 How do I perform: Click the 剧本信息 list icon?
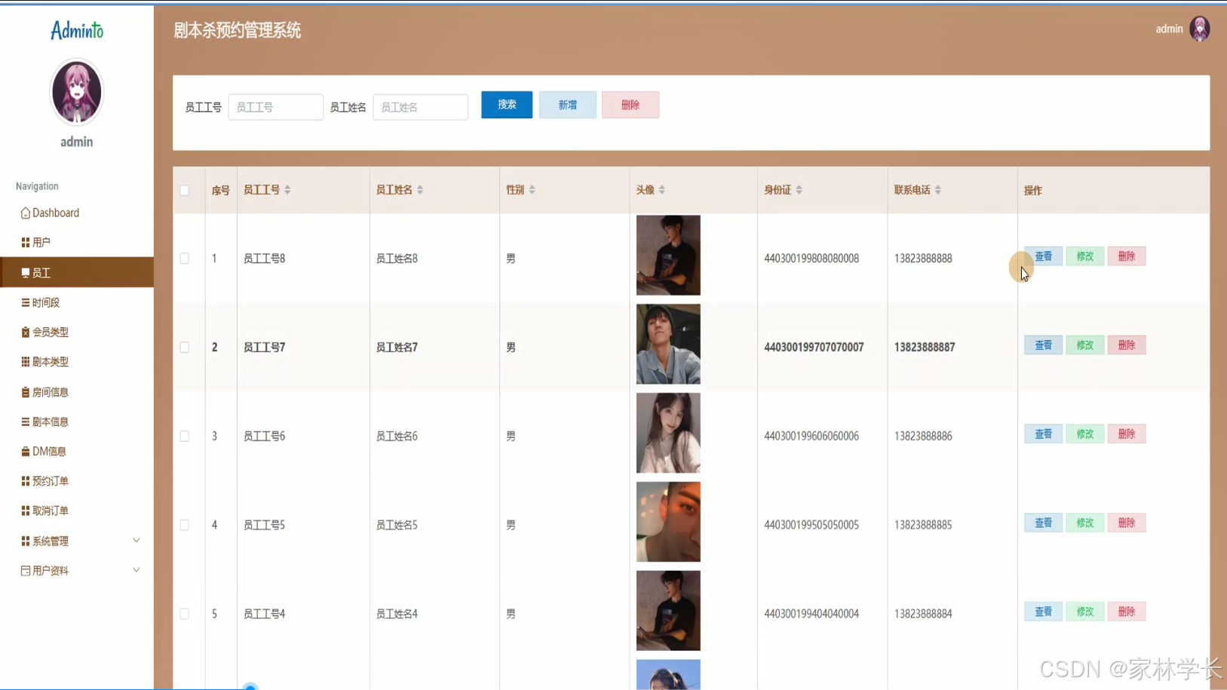(26, 422)
